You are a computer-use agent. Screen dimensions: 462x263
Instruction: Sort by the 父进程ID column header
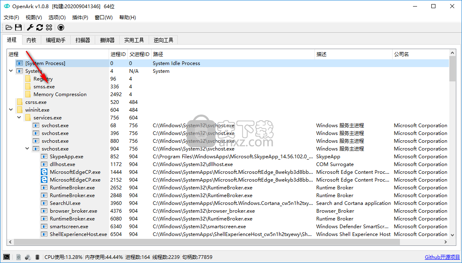click(139, 54)
